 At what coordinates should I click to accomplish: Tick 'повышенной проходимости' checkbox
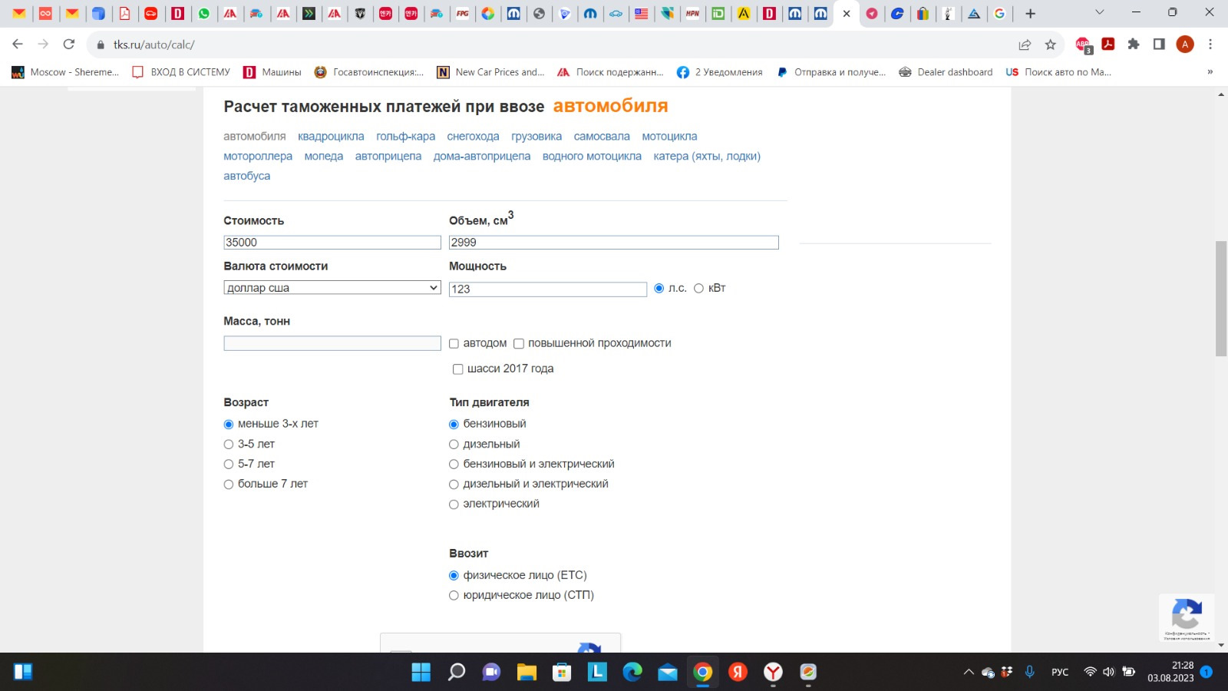(x=519, y=343)
